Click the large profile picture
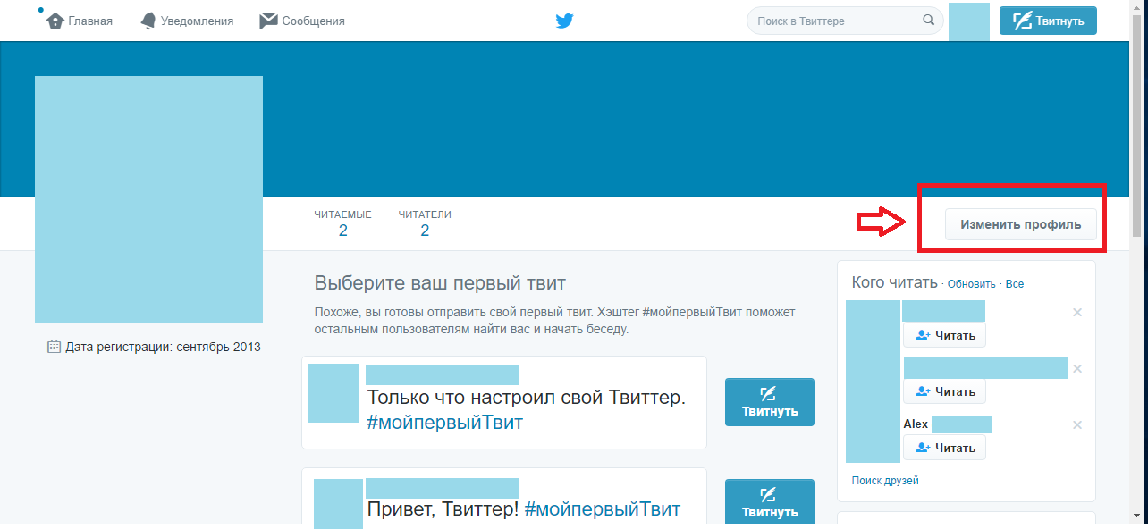This screenshot has height=529, width=1148. (x=148, y=199)
